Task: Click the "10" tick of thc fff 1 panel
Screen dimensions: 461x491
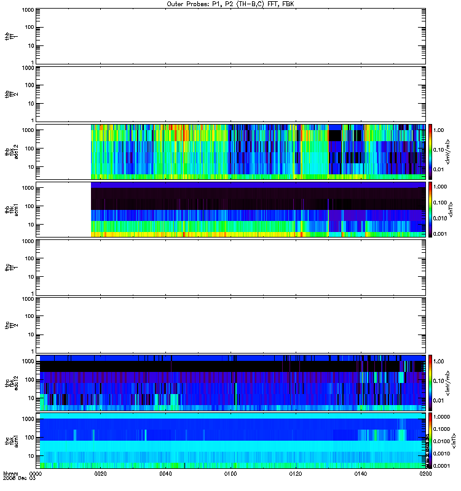Action: coord(31,277)
